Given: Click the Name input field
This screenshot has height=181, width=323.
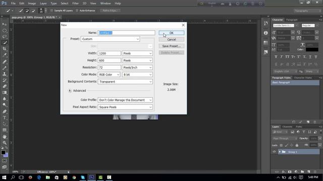Looking at the screenshot, I should (x=126, y=33).
